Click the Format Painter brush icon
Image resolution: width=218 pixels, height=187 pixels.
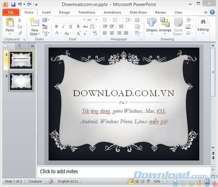click(x=20, y=33)
